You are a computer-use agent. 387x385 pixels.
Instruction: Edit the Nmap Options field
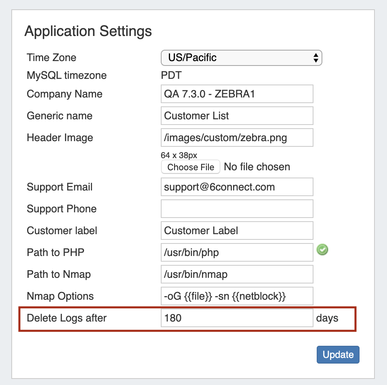tap(237, 296)
